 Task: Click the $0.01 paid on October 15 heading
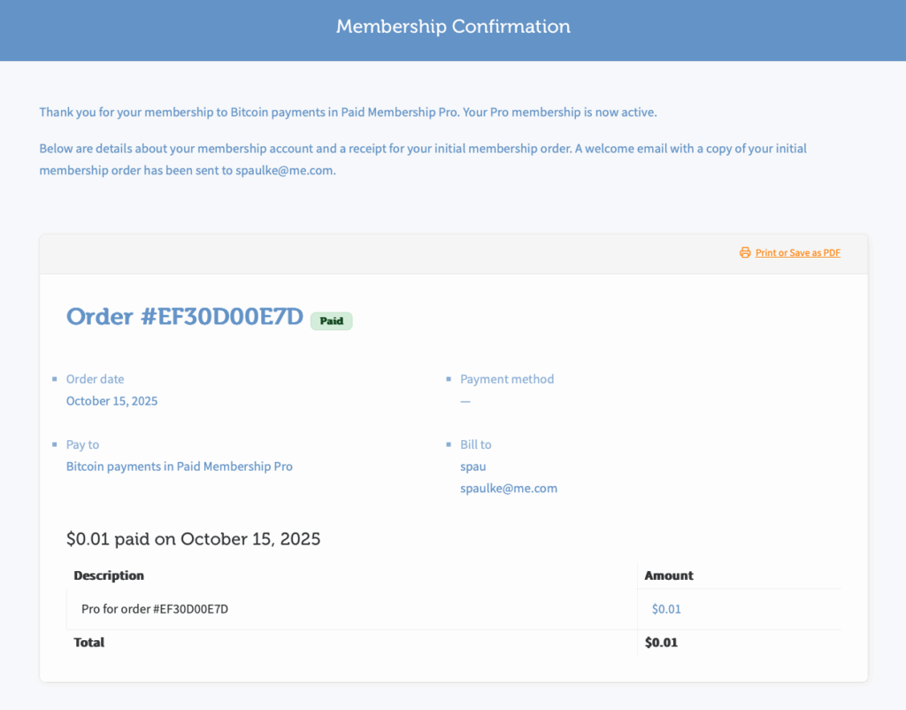pyautogui.click(x=193, y=538)
